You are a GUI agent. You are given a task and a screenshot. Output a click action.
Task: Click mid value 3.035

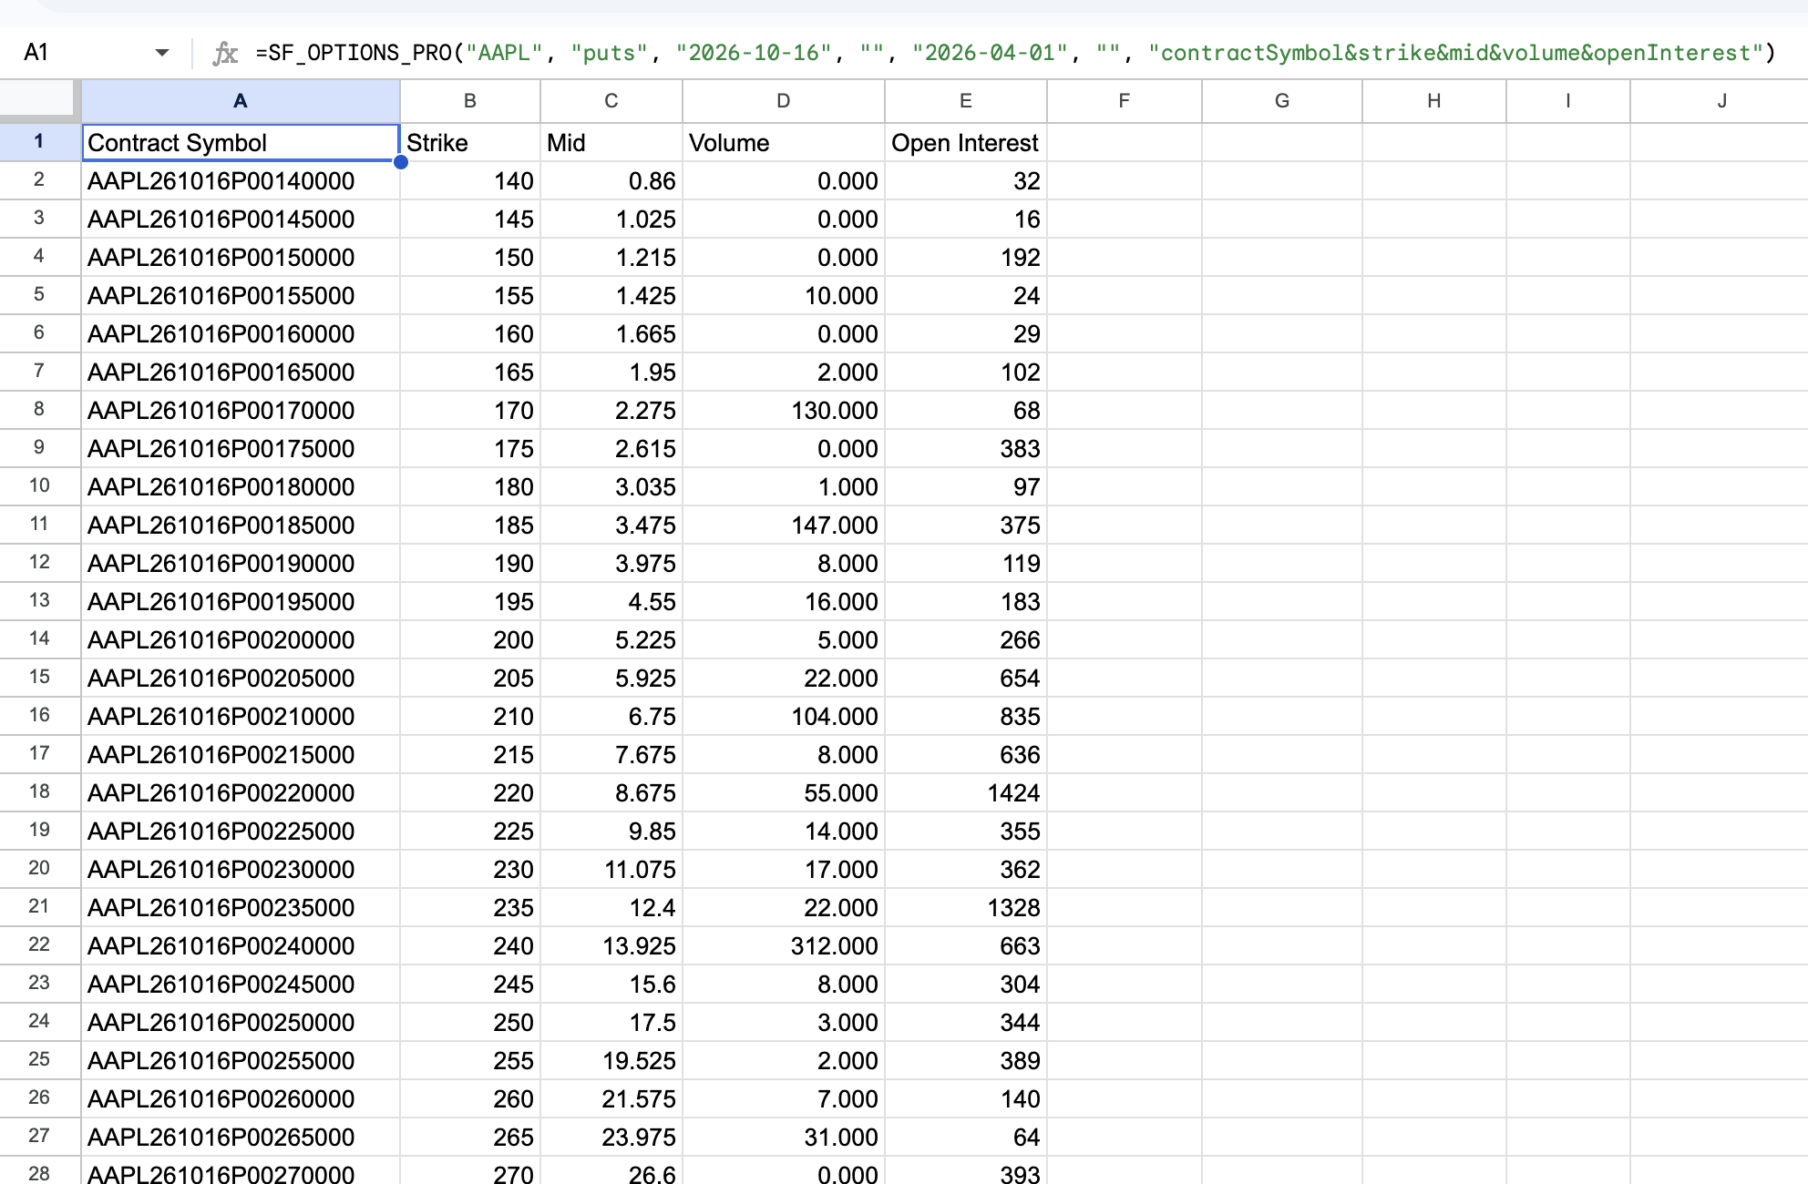pos(611,487)
